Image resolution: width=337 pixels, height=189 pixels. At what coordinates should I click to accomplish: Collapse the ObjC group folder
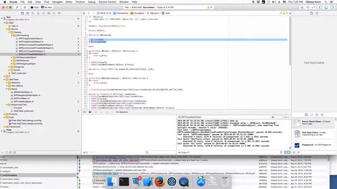point(4,23)
